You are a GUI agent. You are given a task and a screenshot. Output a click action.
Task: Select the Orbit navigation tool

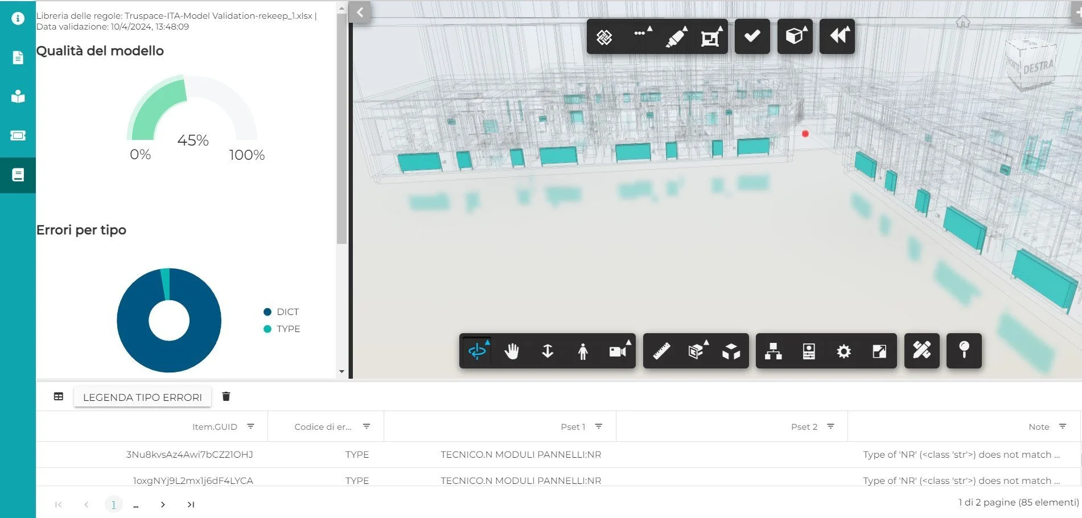(x=477, y=351)
